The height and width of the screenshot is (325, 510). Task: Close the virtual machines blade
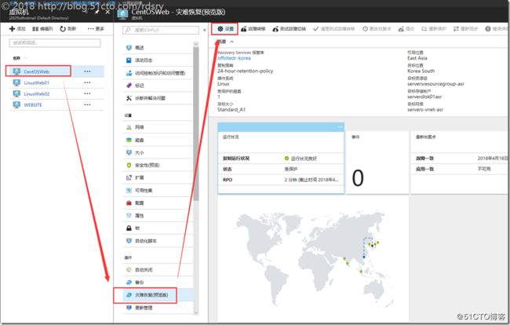tap(107, 12)
